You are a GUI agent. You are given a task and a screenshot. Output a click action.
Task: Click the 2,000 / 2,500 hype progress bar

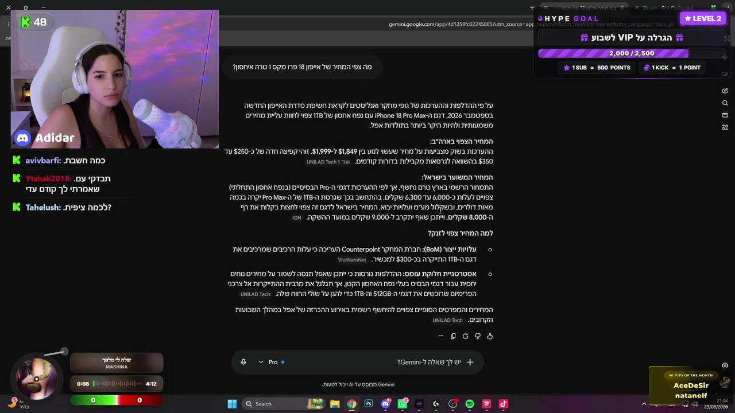631,53
